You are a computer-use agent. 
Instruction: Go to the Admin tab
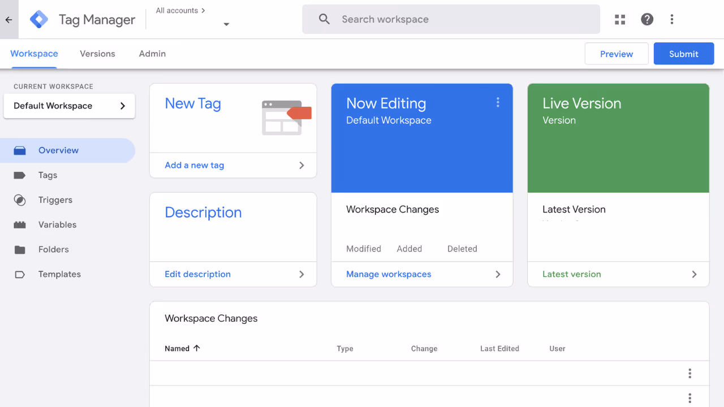[x=152, y=53]
